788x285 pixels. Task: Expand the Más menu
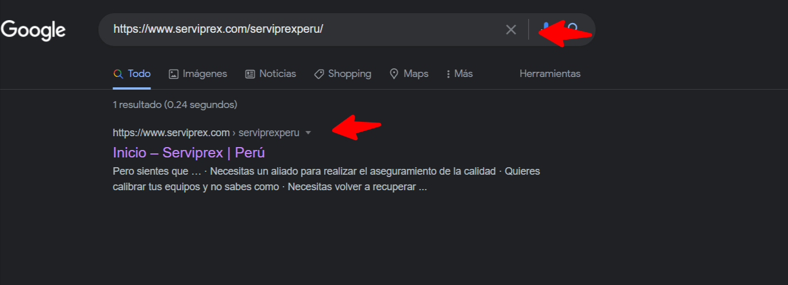[x=459, y=74]
